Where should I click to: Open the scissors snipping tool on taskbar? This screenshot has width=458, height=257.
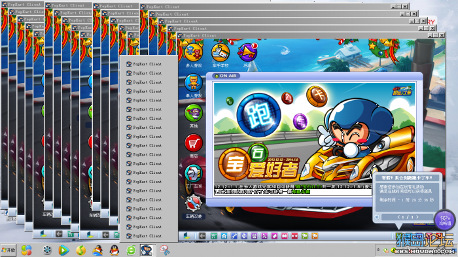click(x=164, y=250)
